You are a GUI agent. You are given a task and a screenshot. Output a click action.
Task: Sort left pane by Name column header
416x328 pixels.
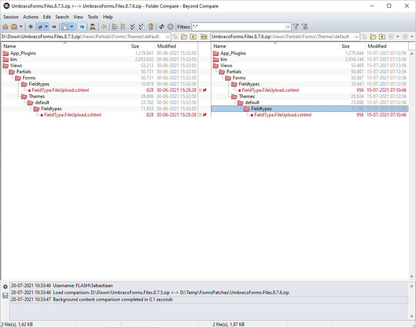coord(65,46)
